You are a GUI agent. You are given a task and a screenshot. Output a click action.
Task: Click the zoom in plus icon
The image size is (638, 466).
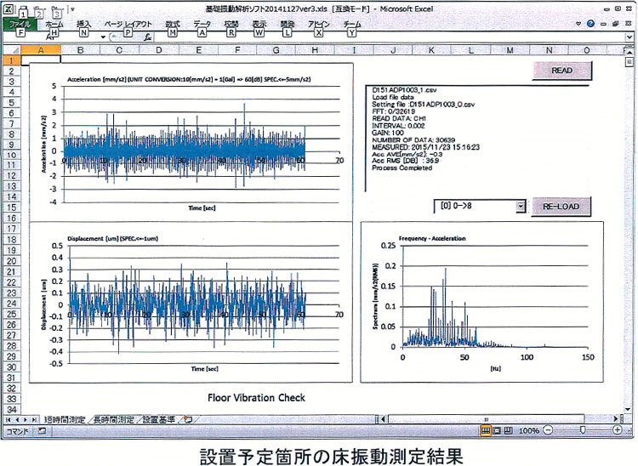pos(617,431)
